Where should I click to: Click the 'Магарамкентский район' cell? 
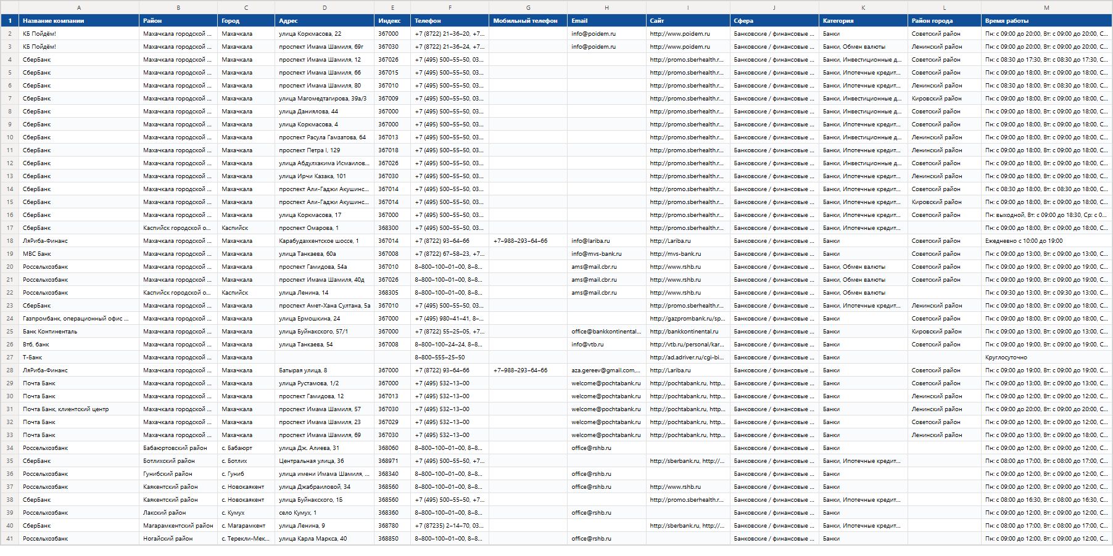(178, 526)
